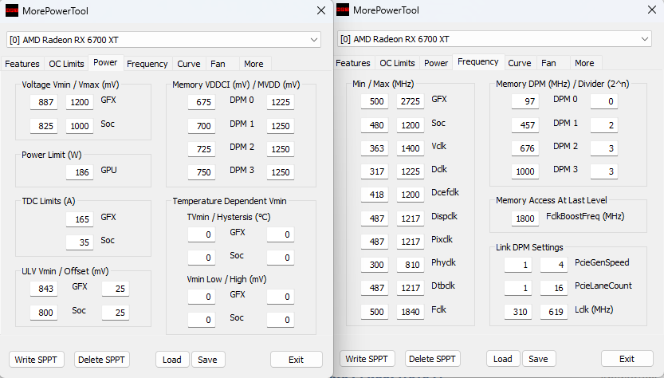Edit Memory DPM 1 divider field 2
The width and height of the screenshot is (664, 378).
point(604,124)
